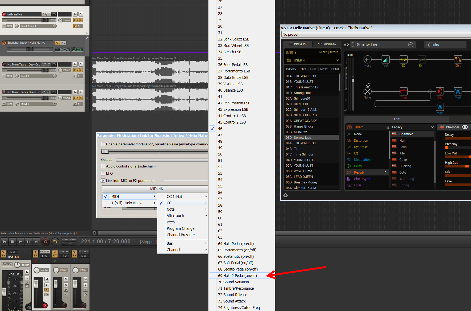Open FX for track 2 No More Tears

tap(76, 70)
